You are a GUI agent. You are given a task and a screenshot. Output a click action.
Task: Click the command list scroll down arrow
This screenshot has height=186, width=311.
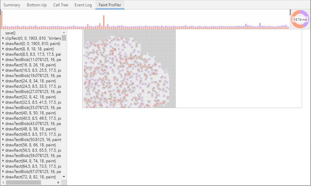pos(64,177)
